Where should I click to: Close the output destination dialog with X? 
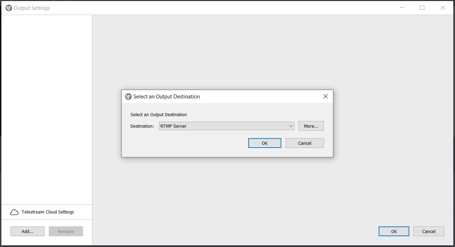[x=325, y=96]
